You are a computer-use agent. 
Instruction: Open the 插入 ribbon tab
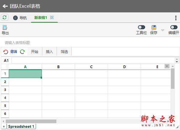[x=49, y=52]
